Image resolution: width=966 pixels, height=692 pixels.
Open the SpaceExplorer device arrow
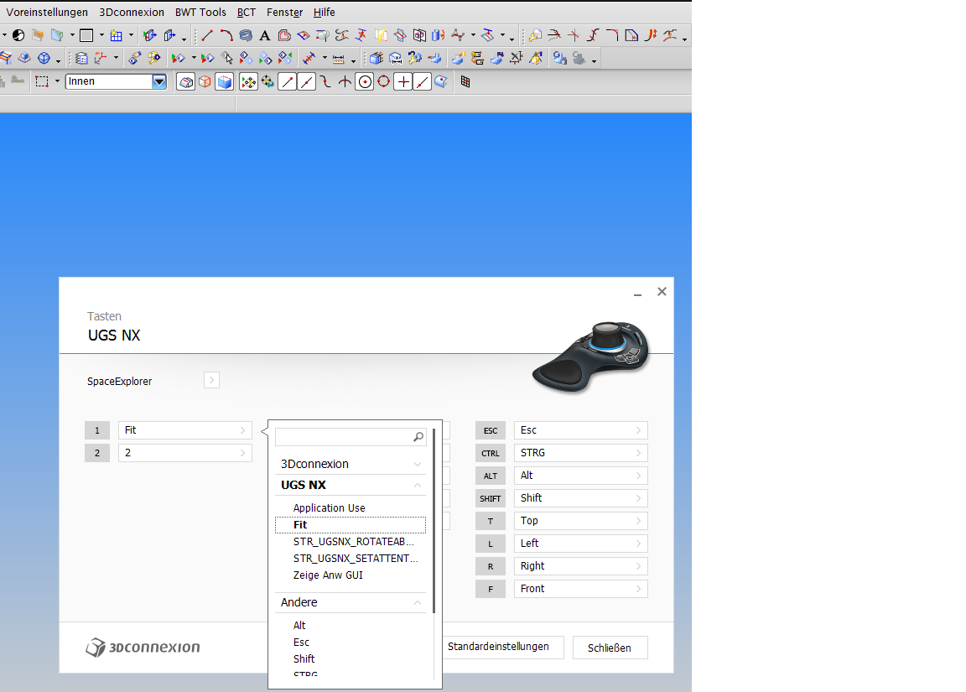211,380
